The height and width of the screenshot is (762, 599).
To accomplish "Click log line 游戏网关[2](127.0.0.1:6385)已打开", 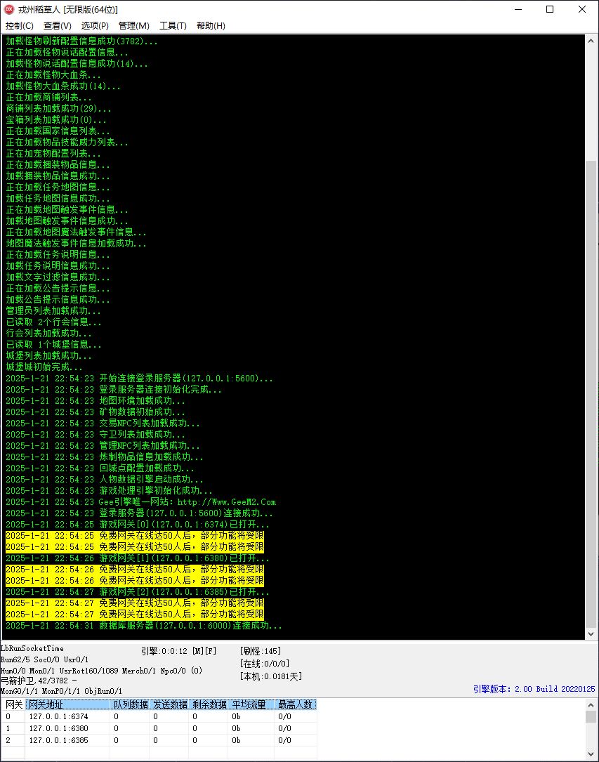I will point(137,592).
